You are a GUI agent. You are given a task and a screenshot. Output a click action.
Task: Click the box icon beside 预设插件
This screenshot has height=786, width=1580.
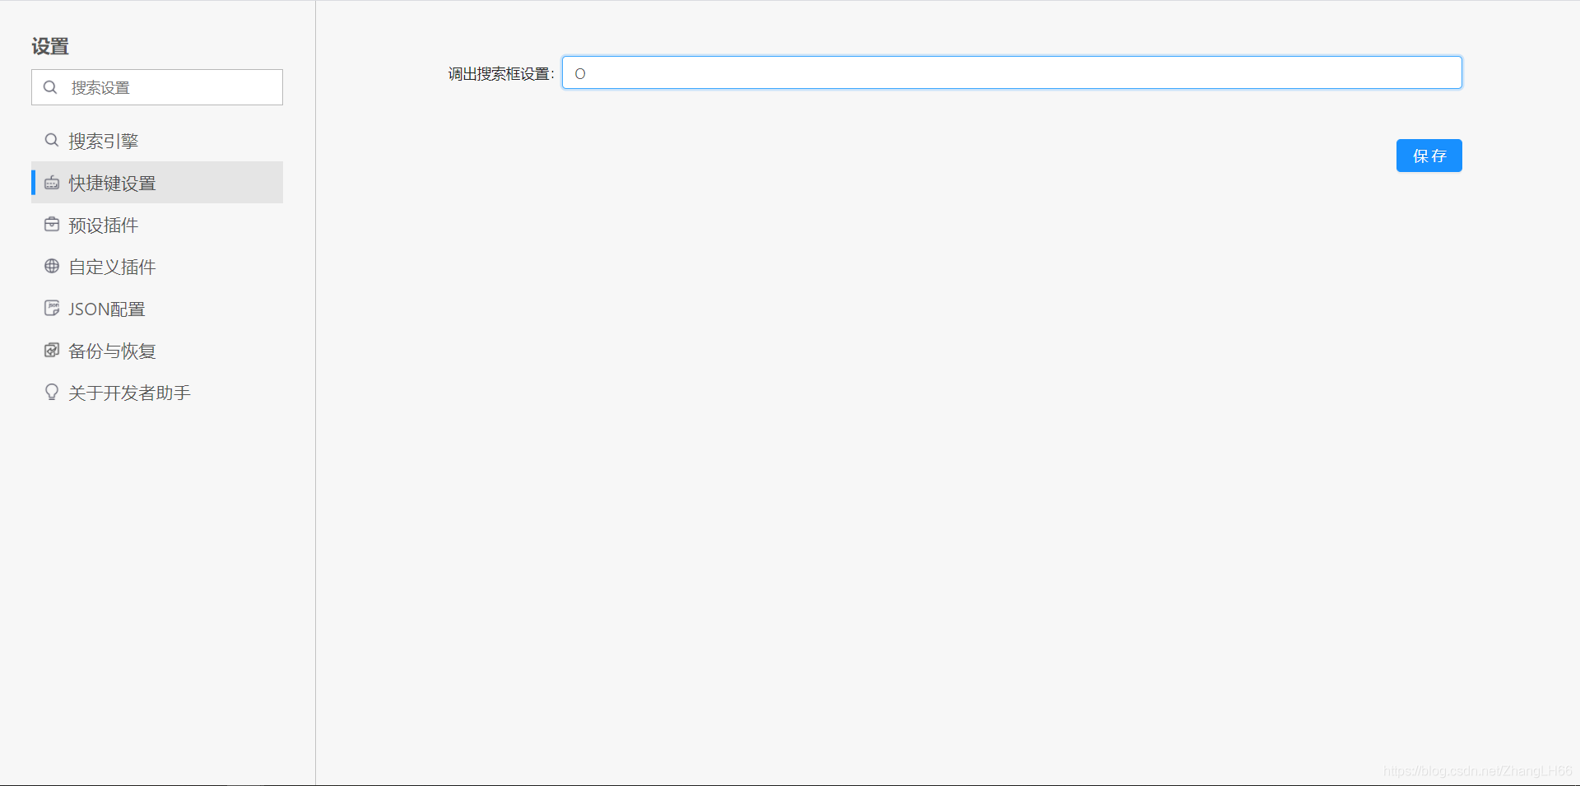52,225
